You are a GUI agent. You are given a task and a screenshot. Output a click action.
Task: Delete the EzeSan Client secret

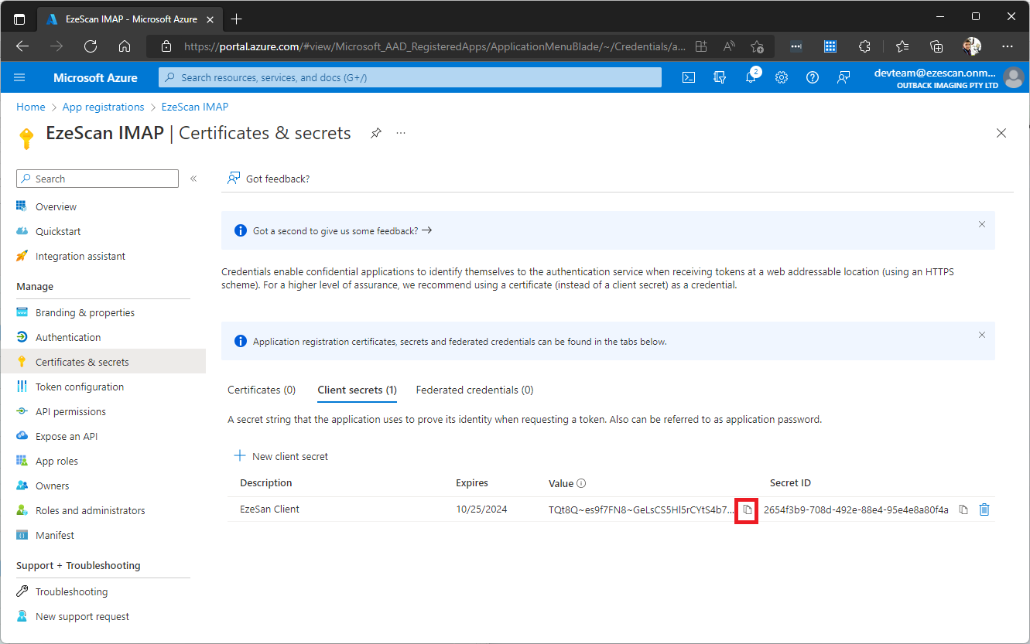click(x=984, y=509)
